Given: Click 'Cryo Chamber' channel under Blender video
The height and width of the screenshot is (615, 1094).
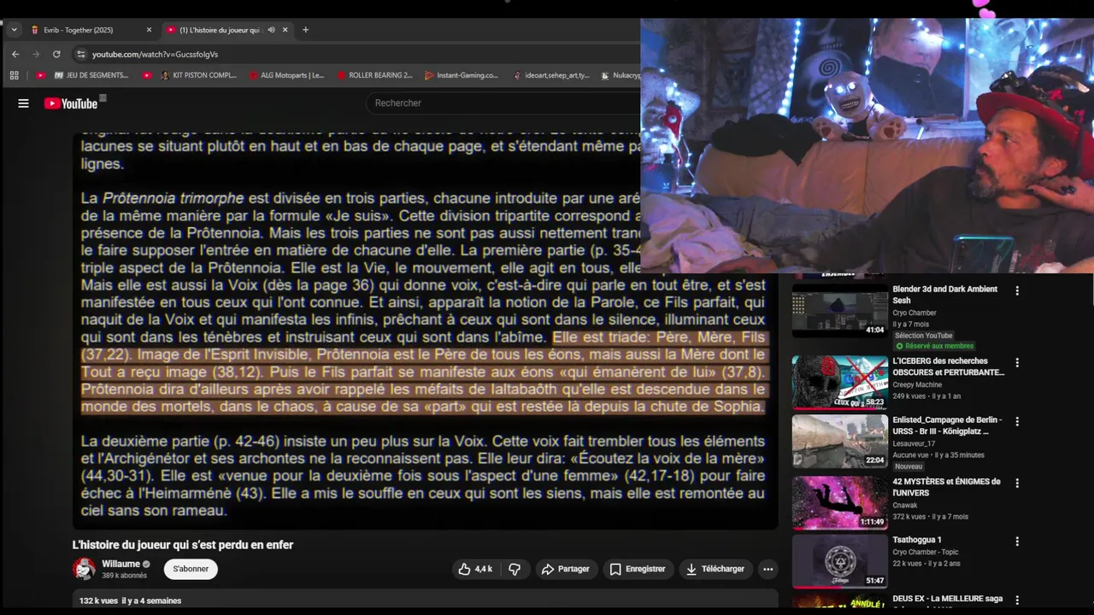Looking at the screenshot, I should click(x=915, y=313).
